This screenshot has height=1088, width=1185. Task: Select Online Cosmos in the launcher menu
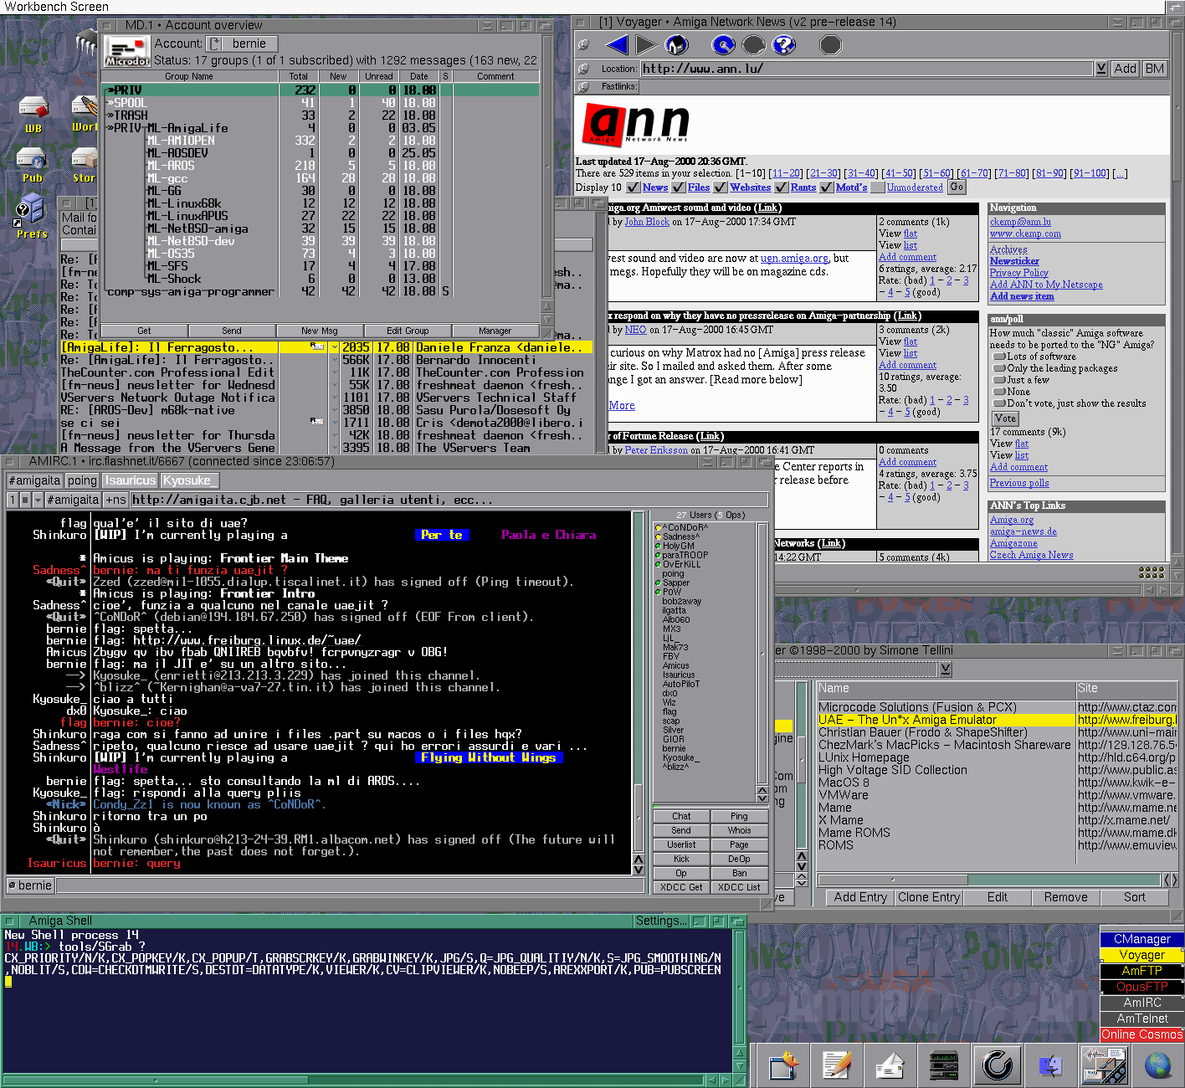point(1141,1034)
